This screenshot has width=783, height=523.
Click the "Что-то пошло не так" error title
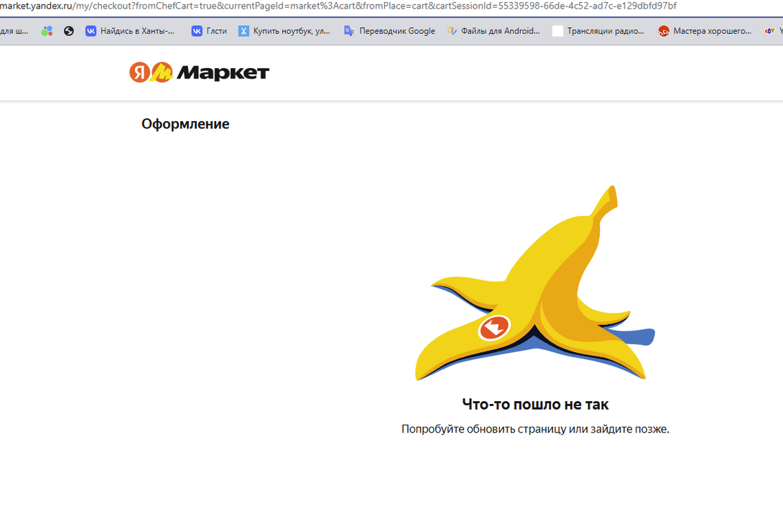click(x=535, y=405)
